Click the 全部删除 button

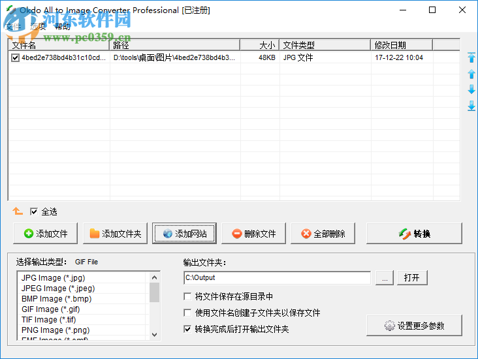[323, 234]
